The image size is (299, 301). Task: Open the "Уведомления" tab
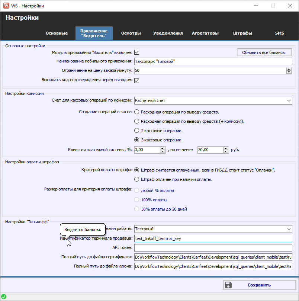(168, 33)
